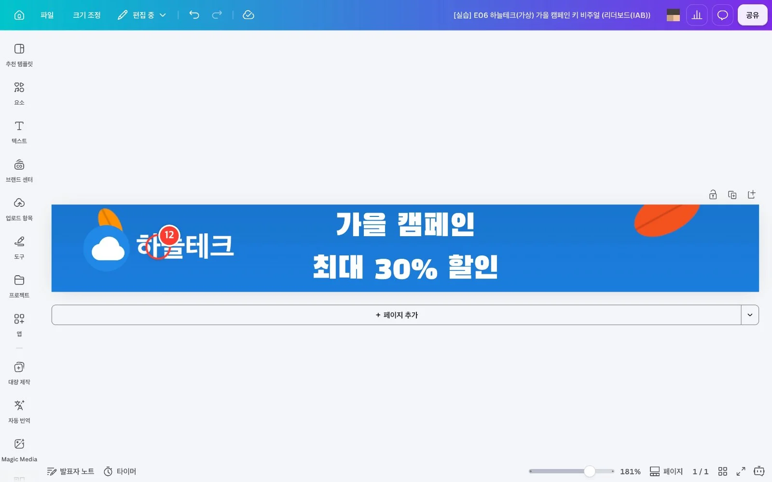772x482 pixels.
Task: Open grid view of pages
Action: pos(722,471)
